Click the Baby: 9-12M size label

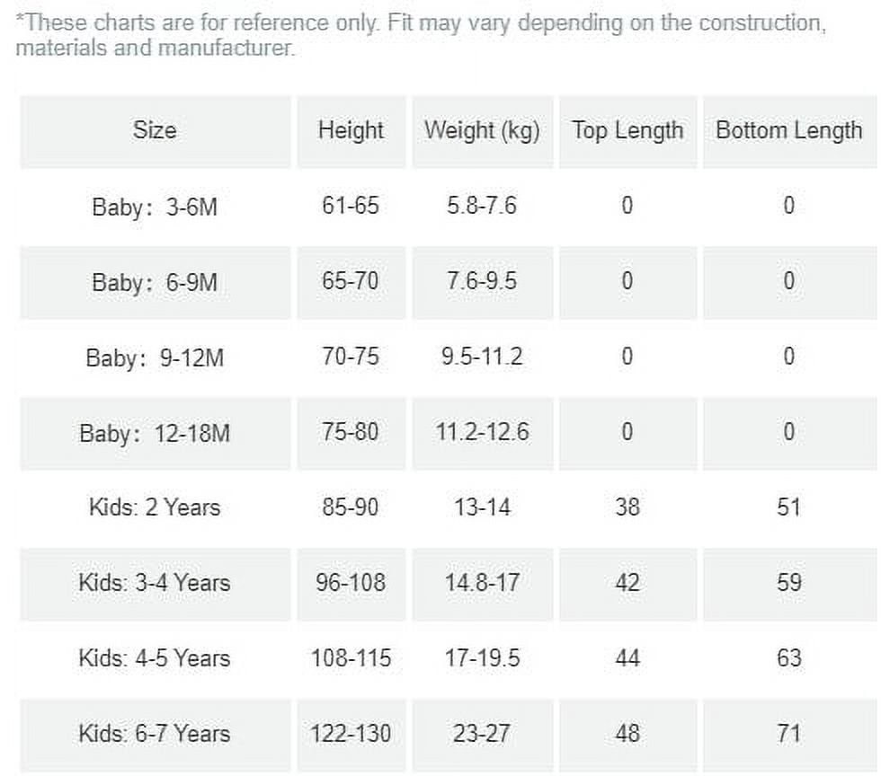click(155, 357)
